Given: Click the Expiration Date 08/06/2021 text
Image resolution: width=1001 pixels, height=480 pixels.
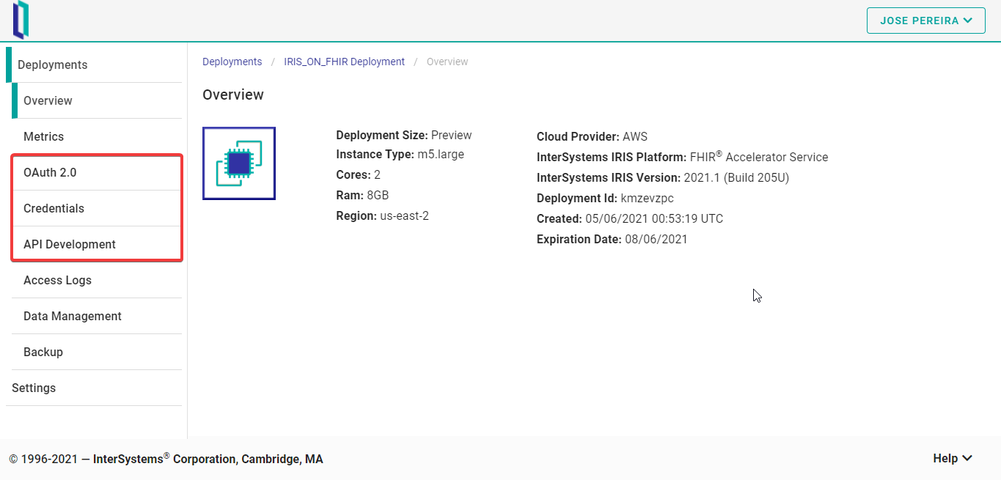Looking at the screenshot, I should 612,239.
